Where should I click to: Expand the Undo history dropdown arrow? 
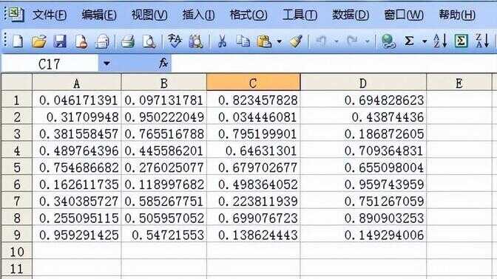pos(337,41)
